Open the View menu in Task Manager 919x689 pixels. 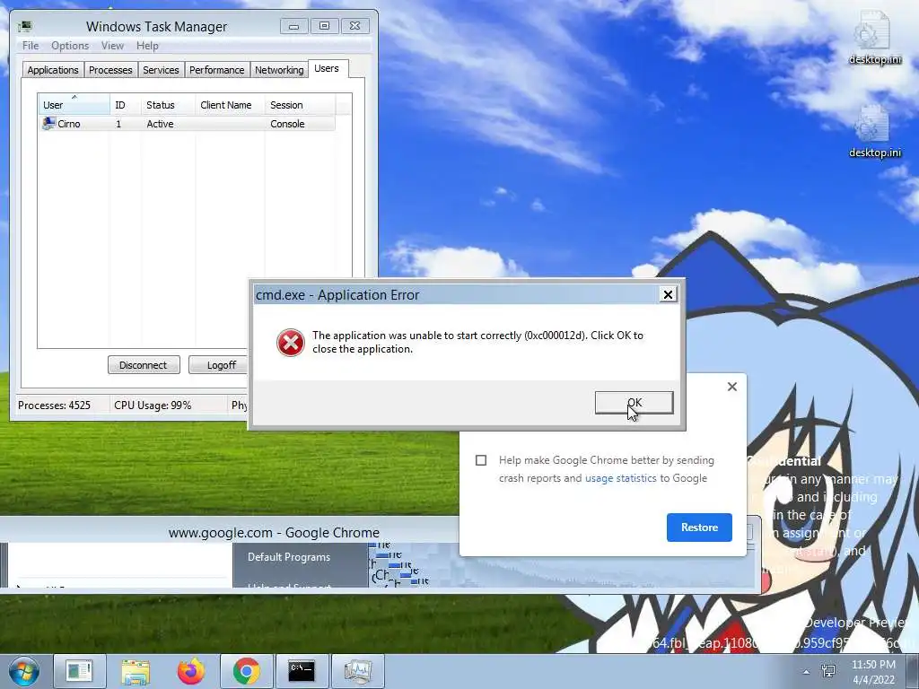pyautogui.click(x=112, y=46)
